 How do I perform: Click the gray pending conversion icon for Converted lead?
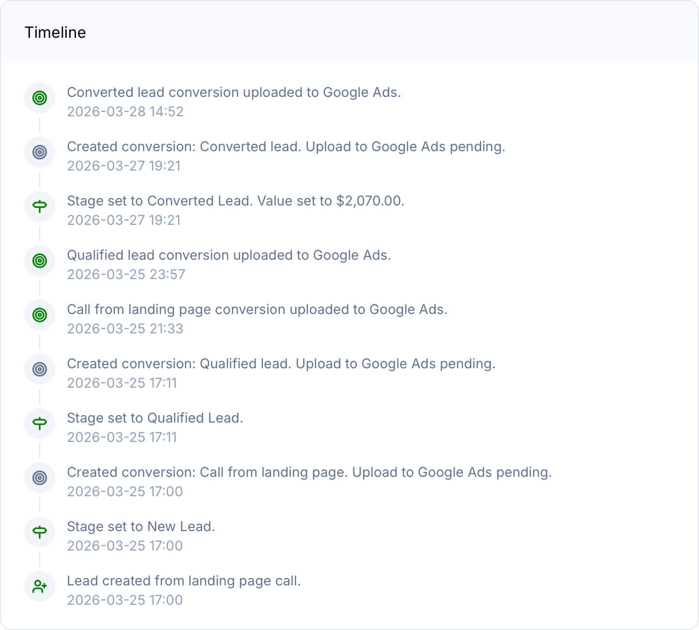(40, 152)
